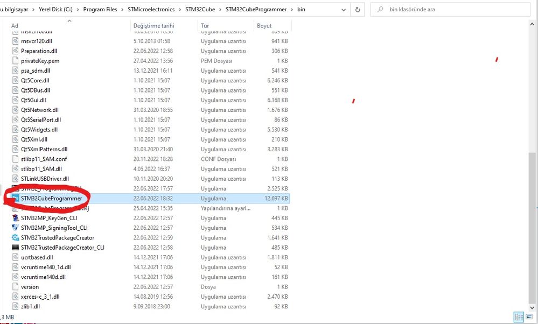538x324 pixels.
Task: Select the ucrtbased.dll file icon
Action: coord(15,257)
